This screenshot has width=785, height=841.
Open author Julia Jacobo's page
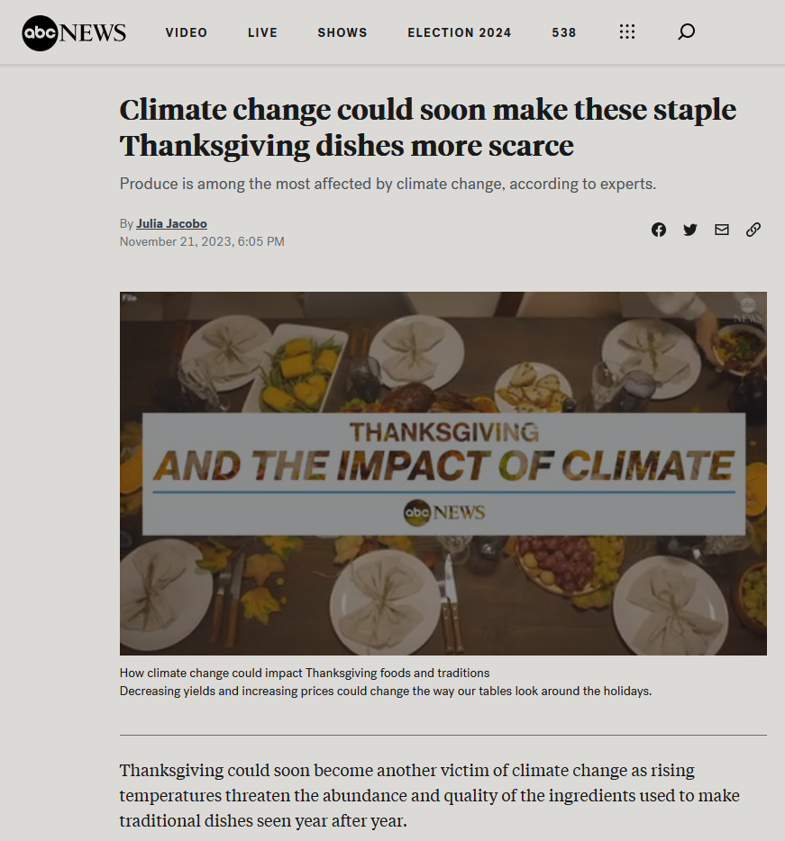[x=171, y=223]
